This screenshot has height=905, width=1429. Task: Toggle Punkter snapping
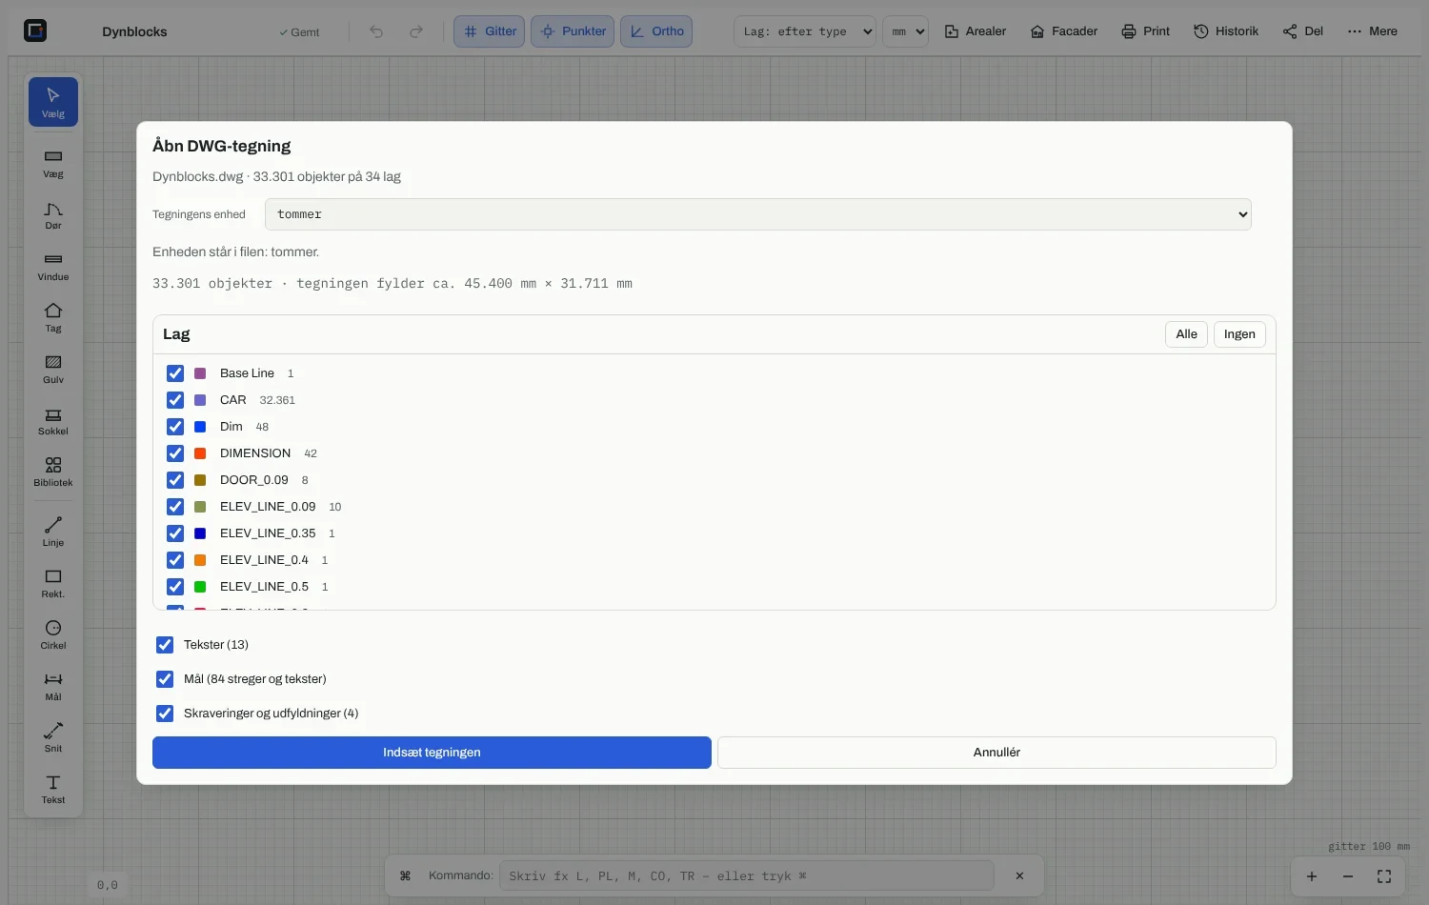[x=573, y=31]
